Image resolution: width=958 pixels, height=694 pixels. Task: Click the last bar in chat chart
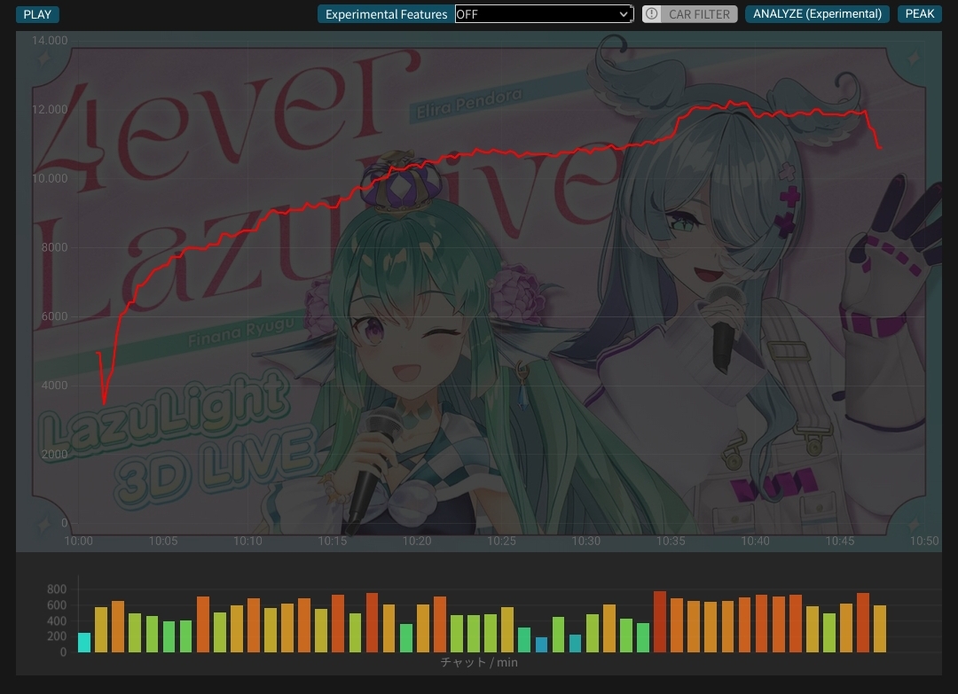coord(880,628)
